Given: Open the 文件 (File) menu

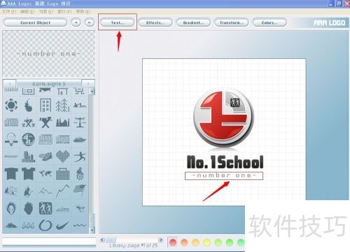Looking at the screenshot, I should tap(8, 11).
